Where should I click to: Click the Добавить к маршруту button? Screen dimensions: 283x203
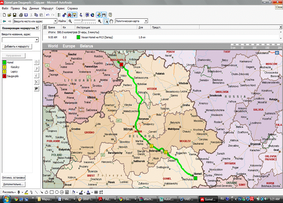(16, 46)
